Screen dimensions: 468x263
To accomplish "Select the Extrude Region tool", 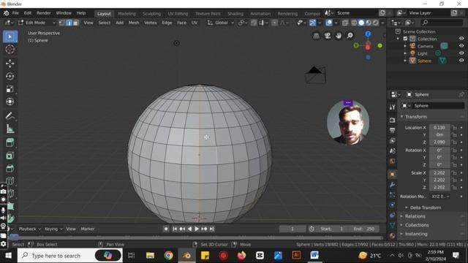I will 10,143.
